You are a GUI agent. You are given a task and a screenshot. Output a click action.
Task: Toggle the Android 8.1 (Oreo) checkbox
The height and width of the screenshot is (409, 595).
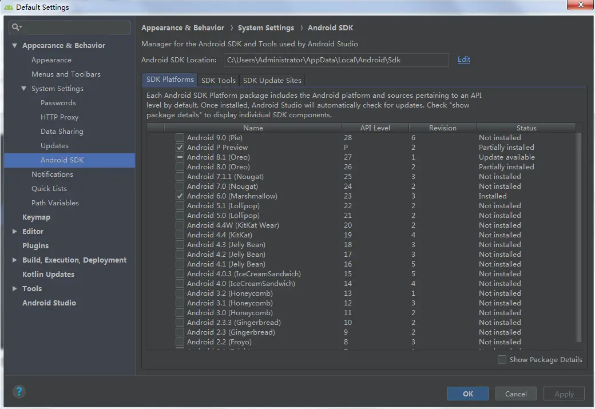click(x=180, y=157)
